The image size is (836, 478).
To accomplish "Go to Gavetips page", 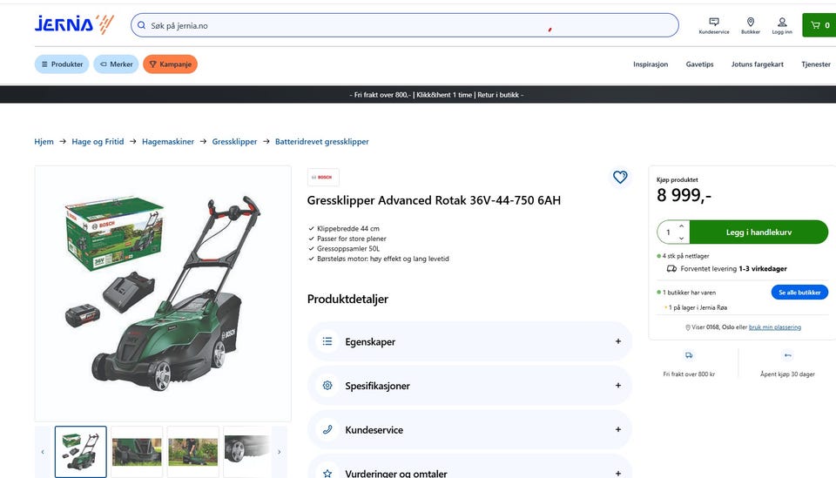I will tap(699, 64).
